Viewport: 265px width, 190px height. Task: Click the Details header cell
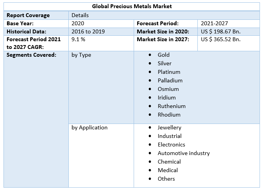[x=80, y=15]
